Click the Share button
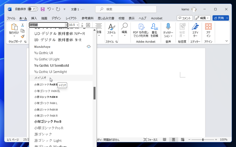This screenshot has width=236, height=147. [x=219, y=18]
